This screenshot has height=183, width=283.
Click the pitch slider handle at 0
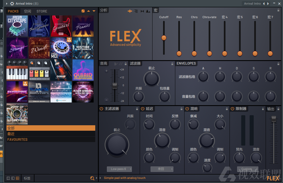pos(115,85)
